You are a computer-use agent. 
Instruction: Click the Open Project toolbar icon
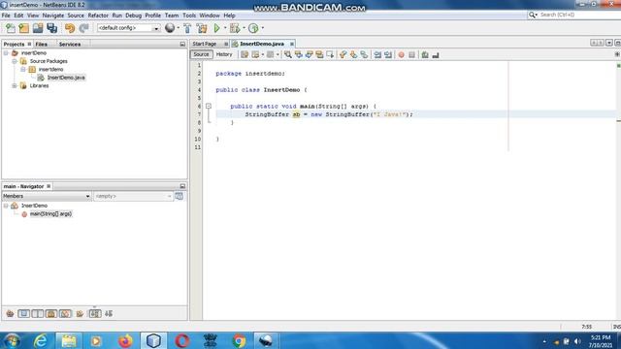click(x=38, y=28)
